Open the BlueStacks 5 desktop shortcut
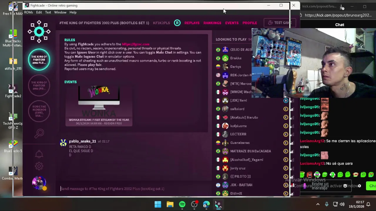This screenshot has height=211, width=376. (x=13, y=146)
